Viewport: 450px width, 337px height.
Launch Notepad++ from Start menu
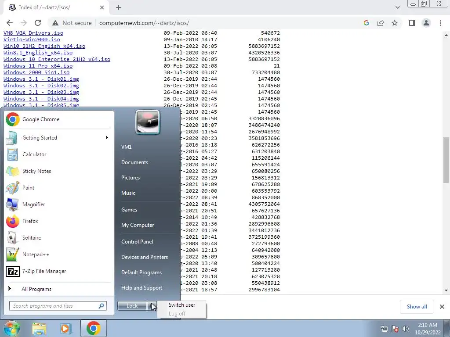59,255
